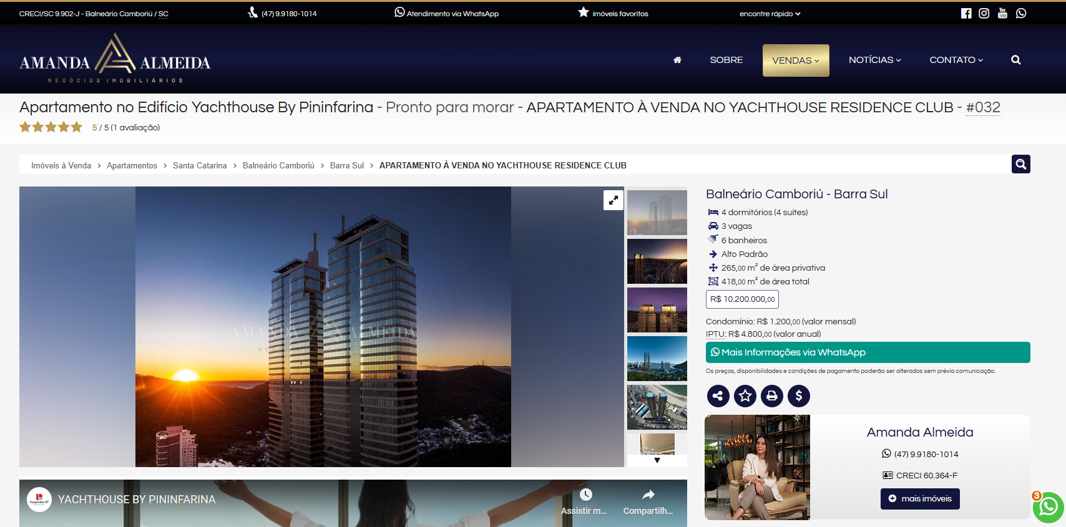Open the NOTÍCIAS dropdown menu
The width and height of the screenshot is (1066, 527).
[x=874, y=60]
